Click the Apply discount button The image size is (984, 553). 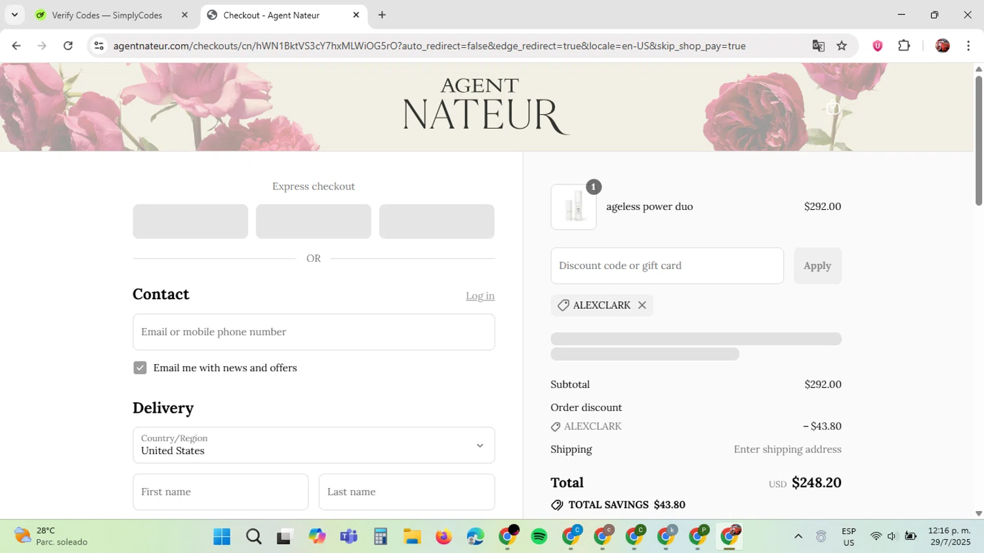coord(817,266)
